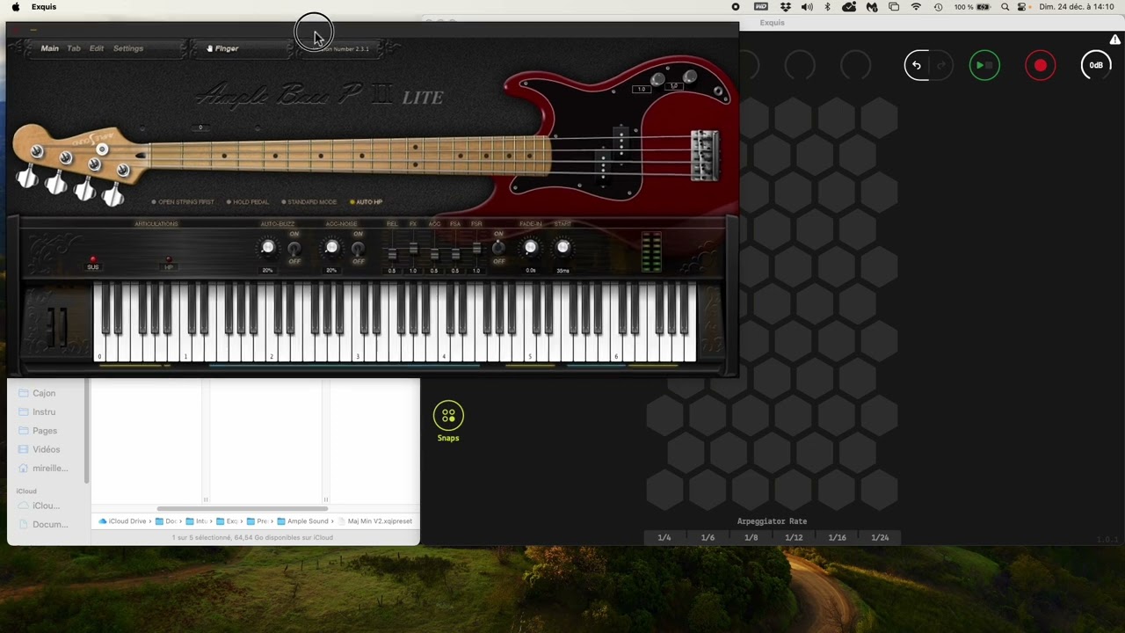
Task: Open the Edit tab in Ample Bass
Action: click(x=97, y=48)
